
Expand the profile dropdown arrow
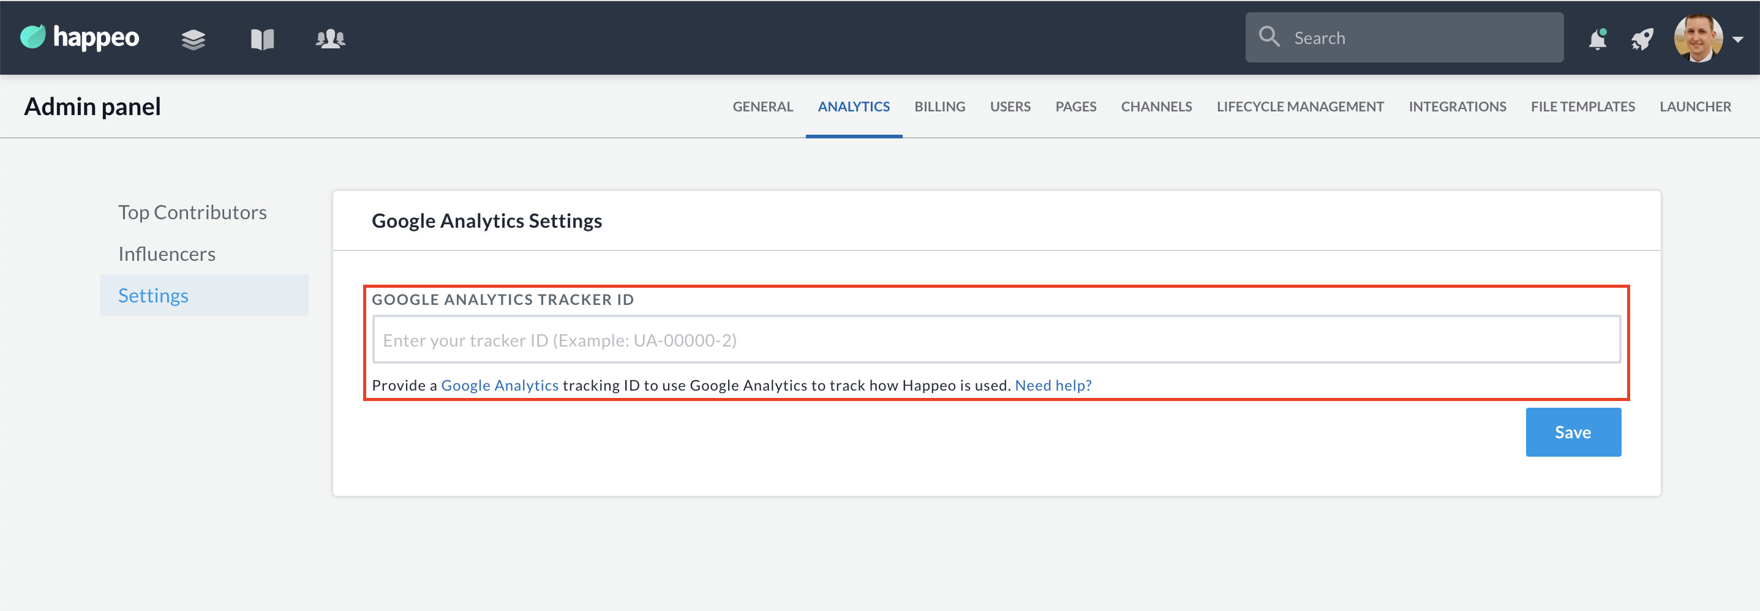click(1737, 40)
